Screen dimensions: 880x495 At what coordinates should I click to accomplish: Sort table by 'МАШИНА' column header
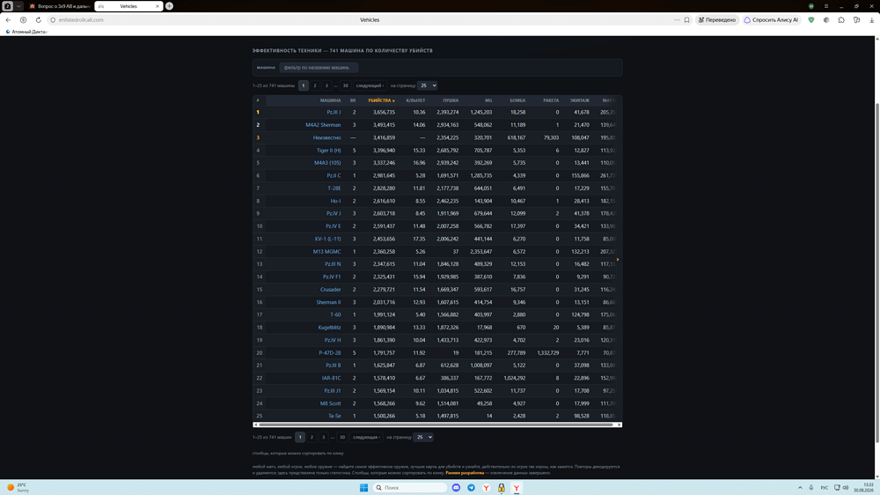330,100
